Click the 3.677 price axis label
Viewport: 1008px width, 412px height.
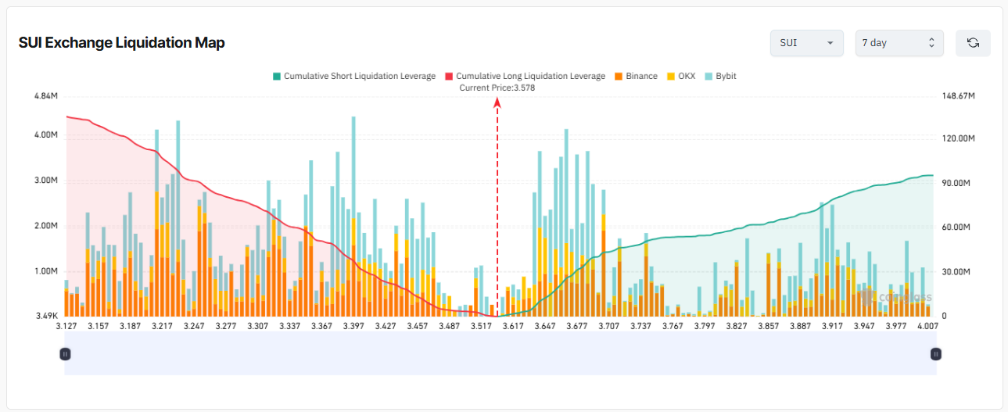pyautogui.click(x=577, y=325)
